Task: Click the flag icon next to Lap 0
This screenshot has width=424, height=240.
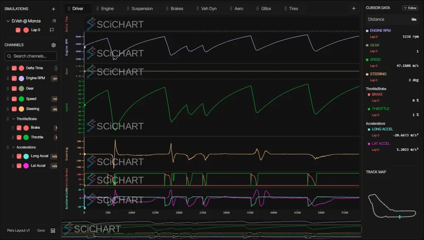Action: (52, 30)
